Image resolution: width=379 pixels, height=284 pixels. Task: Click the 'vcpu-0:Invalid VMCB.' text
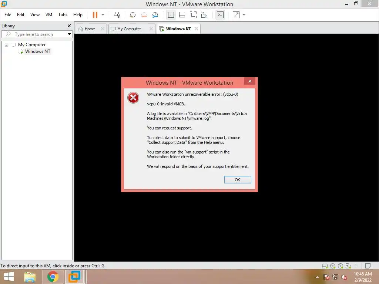coord(166,104)
